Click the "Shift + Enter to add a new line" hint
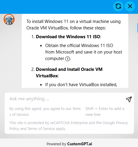This screenshot has width=138, height=147. tap(105, 111)
